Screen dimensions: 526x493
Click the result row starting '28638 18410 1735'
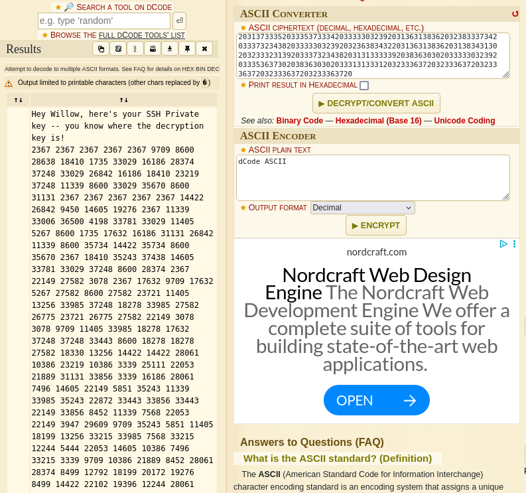pyautogui.click(x=113, y=162)
